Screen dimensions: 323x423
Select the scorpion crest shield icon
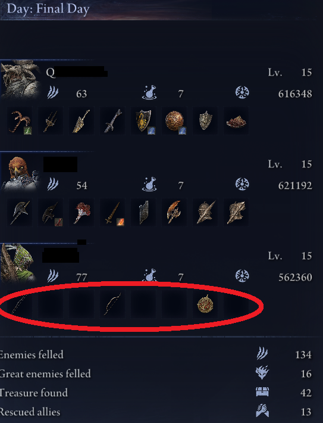tap(143, 120)
